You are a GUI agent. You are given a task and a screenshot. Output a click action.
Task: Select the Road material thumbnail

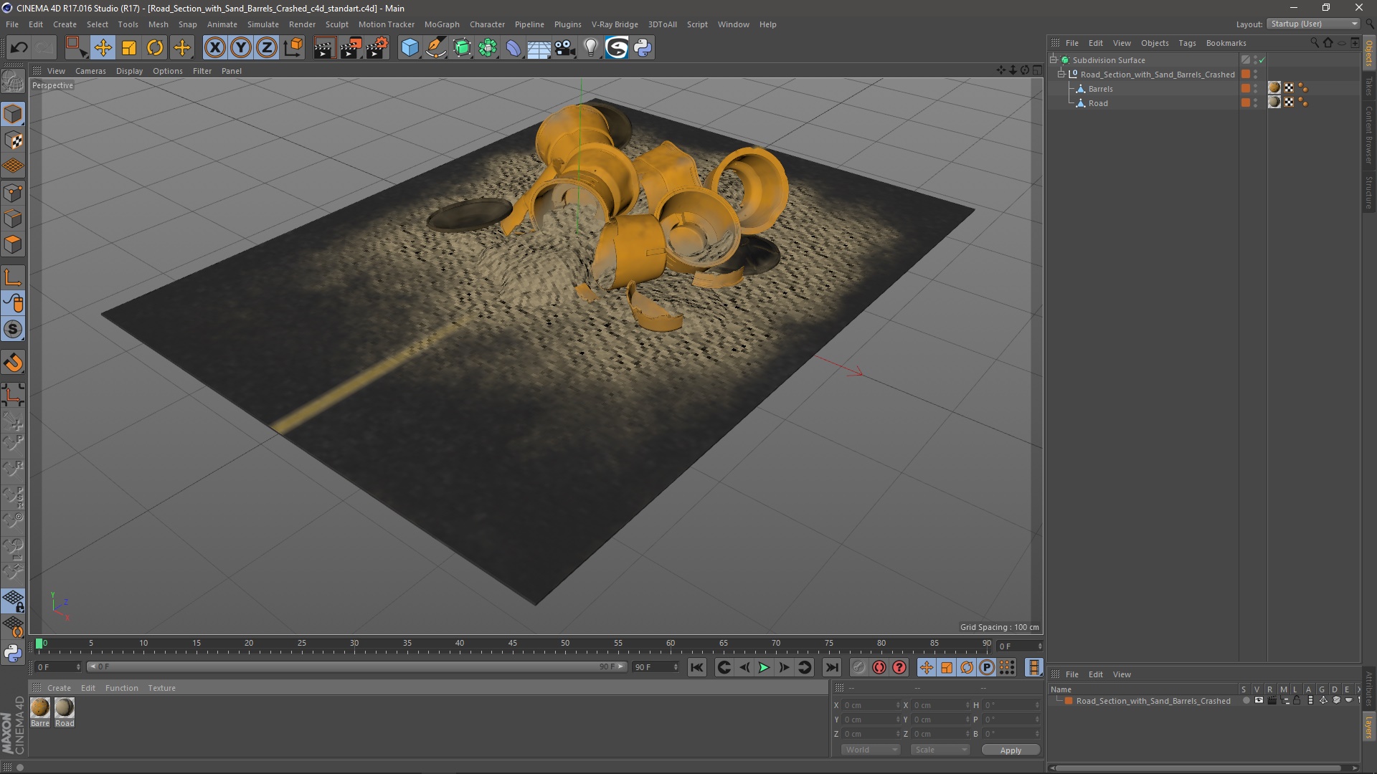coord(65,708)
